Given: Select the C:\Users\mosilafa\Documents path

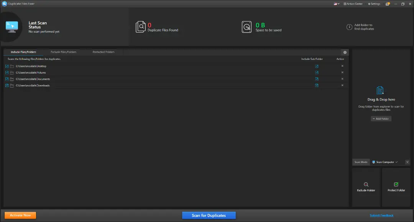Looking at the screenshot, I should [x=33, y=79].
